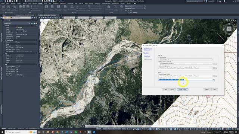Open the Survey ribbon tab
This screenshot has width=239, height=134.
tap(46, 3)
